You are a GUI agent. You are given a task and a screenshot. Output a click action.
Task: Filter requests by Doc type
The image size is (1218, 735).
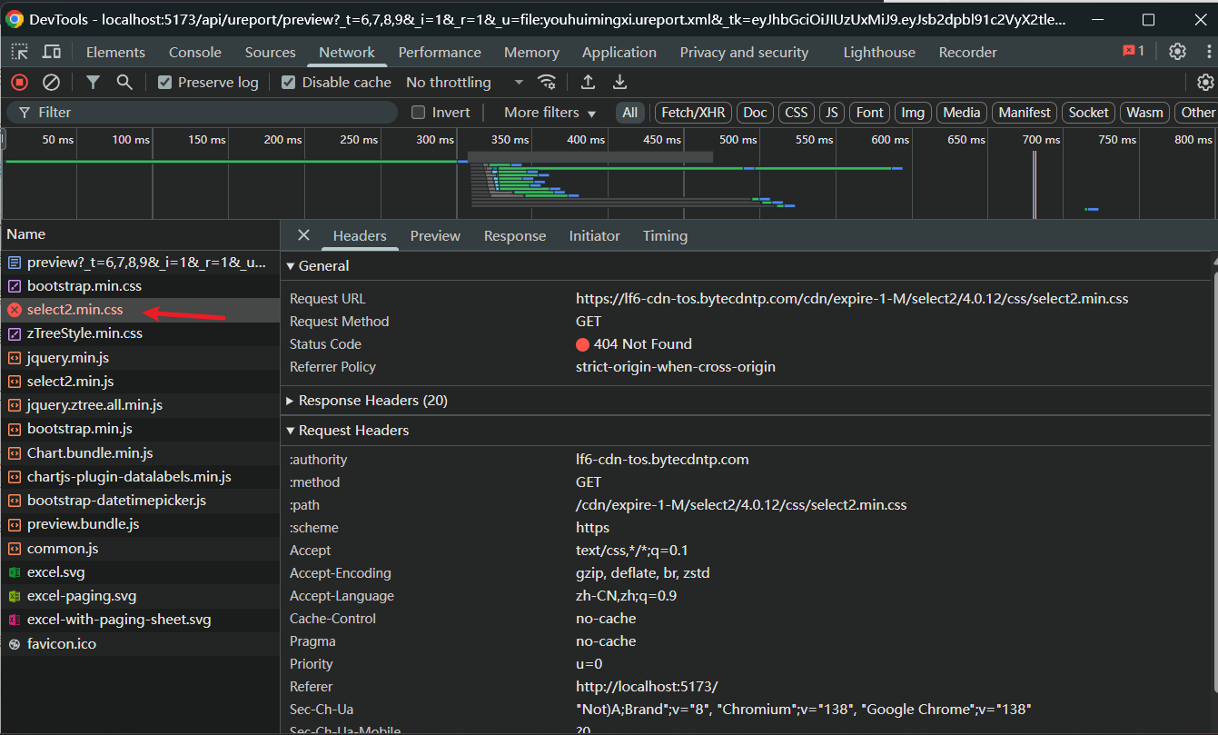(755, 113)
